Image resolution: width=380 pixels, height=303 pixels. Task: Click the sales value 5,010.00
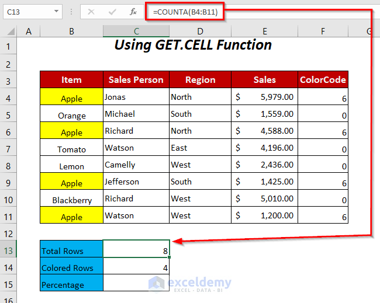point(265,198)
